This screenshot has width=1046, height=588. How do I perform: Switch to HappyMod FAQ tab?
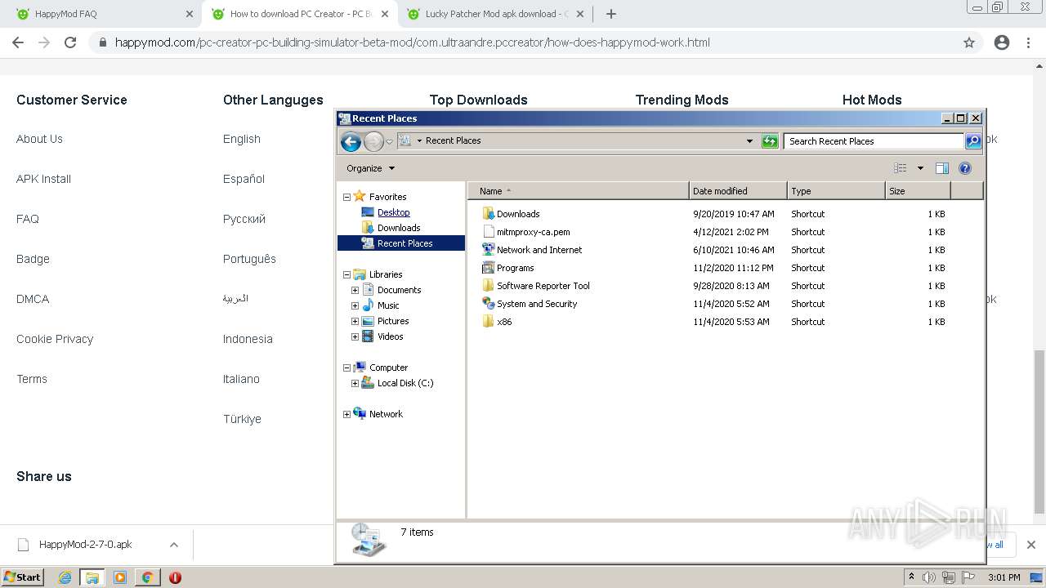[101, 14]
